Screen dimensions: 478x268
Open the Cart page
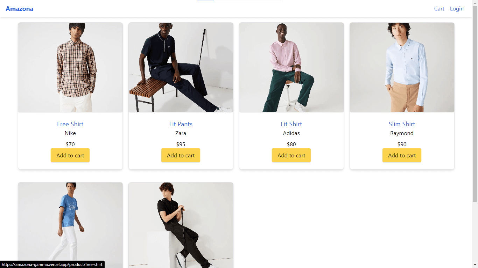coord(439,9)
